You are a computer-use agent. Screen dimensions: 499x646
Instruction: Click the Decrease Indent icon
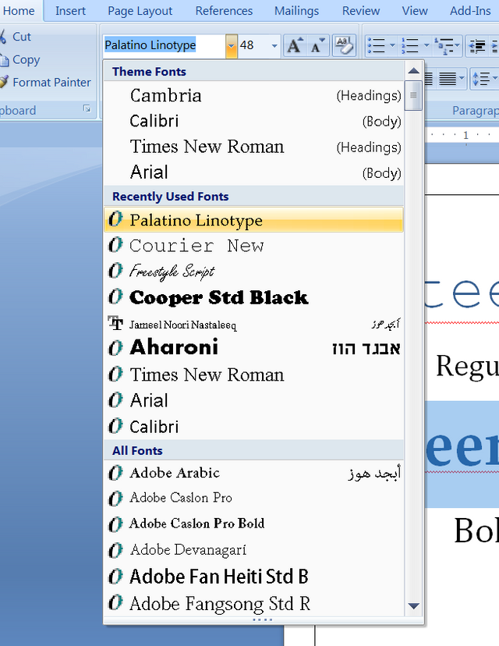pos(478,45)
